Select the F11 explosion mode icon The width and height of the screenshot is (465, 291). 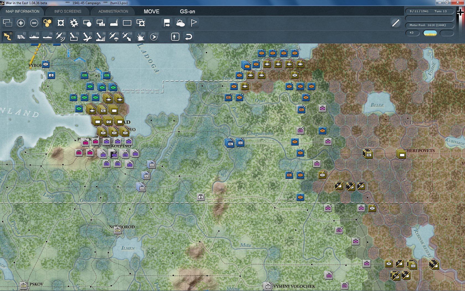[140, 37]
